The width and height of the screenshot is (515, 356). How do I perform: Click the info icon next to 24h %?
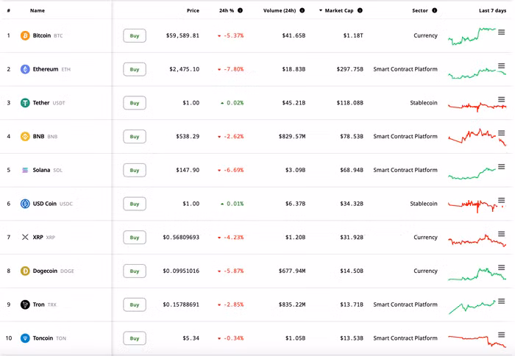click(241, 11)
